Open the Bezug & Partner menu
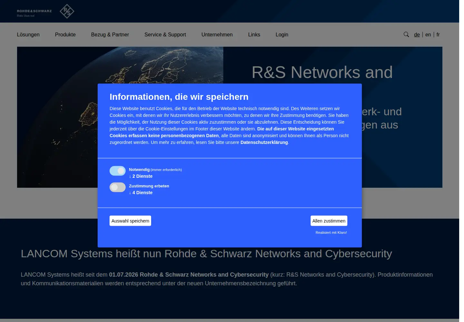 coord(110,34)
